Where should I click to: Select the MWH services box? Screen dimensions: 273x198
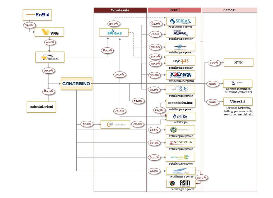238,62
